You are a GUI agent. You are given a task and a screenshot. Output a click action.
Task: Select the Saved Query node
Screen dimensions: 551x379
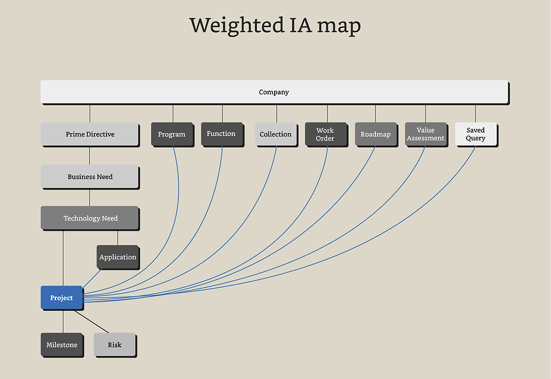tap(476, 134)
